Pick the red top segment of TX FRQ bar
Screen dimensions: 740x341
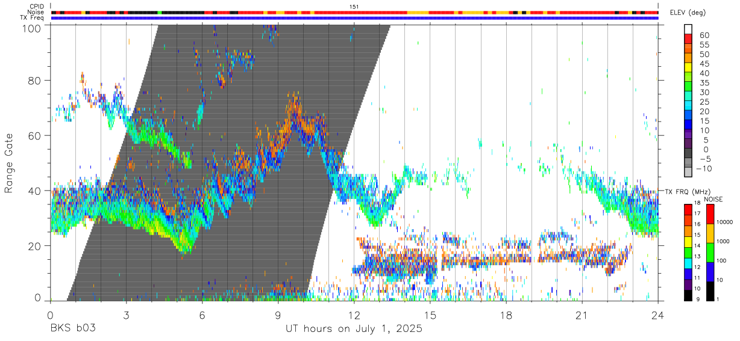point(688,209)
